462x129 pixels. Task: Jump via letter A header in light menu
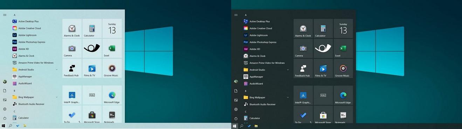pyautogui.click(x=14, y=15)
